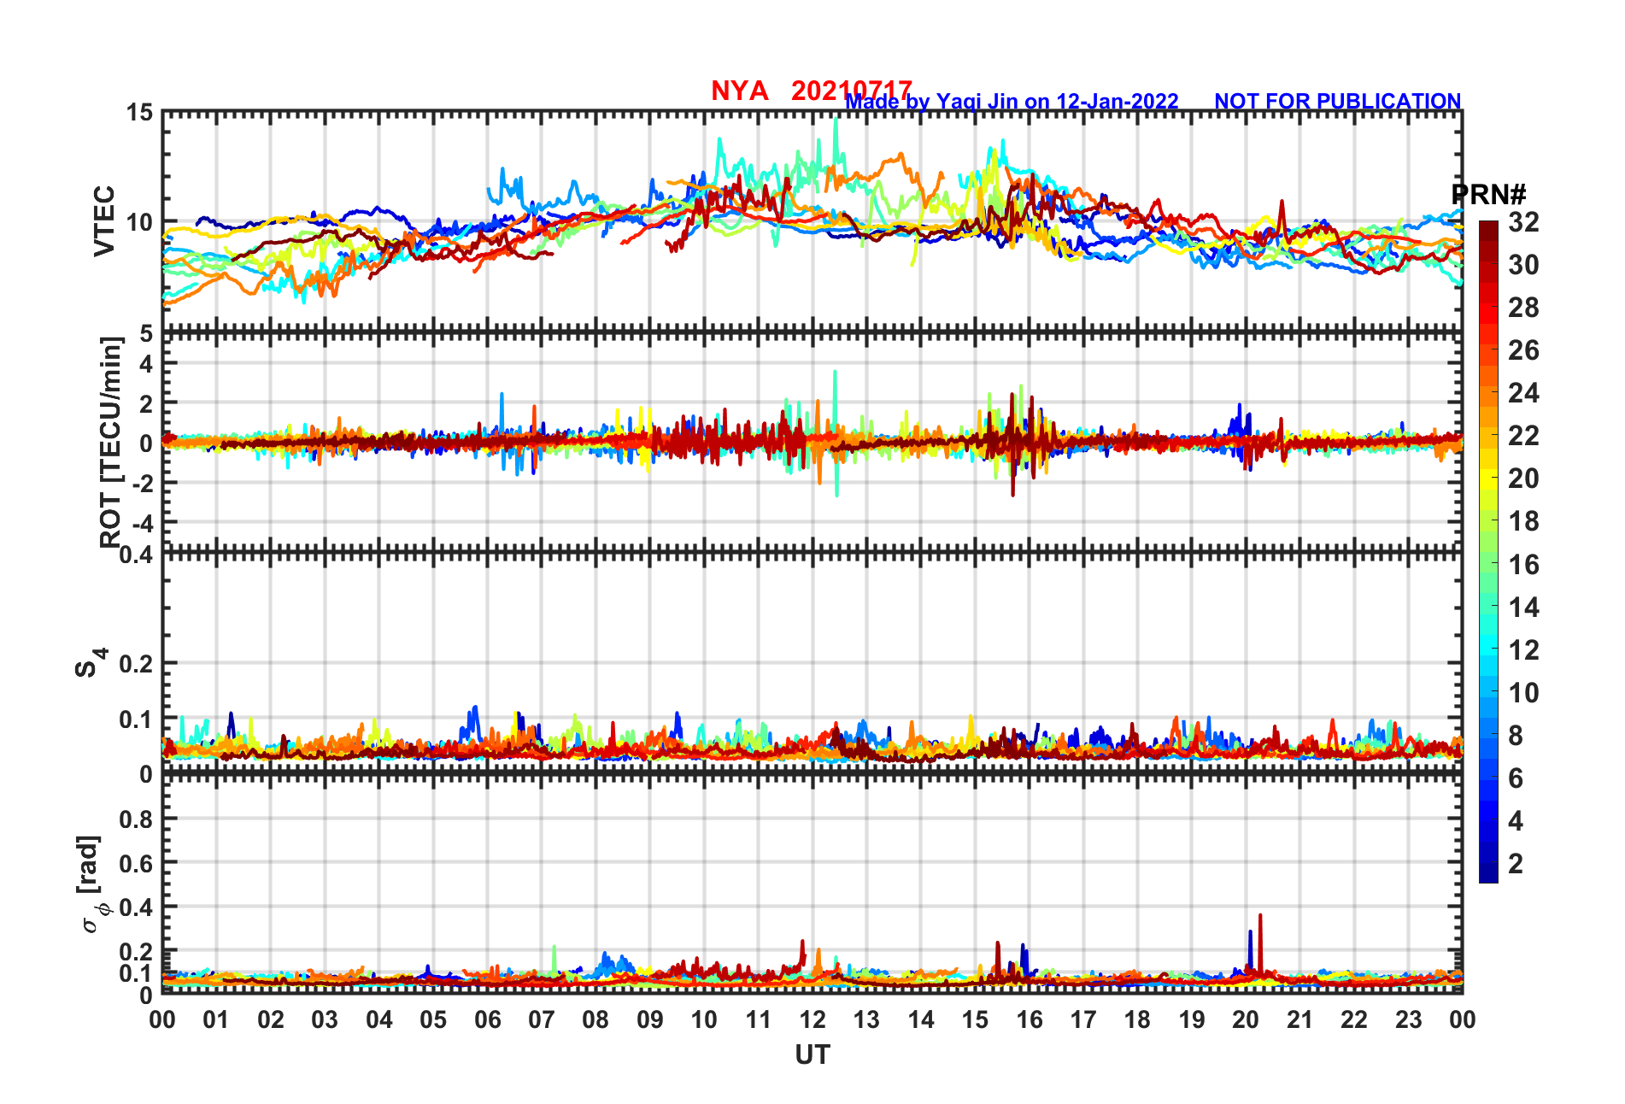
Task: Click the VTEC y-axis label
Action: coord(104,220)
